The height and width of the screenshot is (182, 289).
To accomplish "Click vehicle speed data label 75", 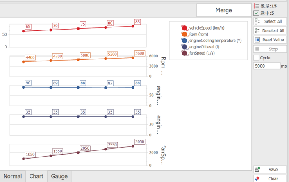I will tap(83, 24).
